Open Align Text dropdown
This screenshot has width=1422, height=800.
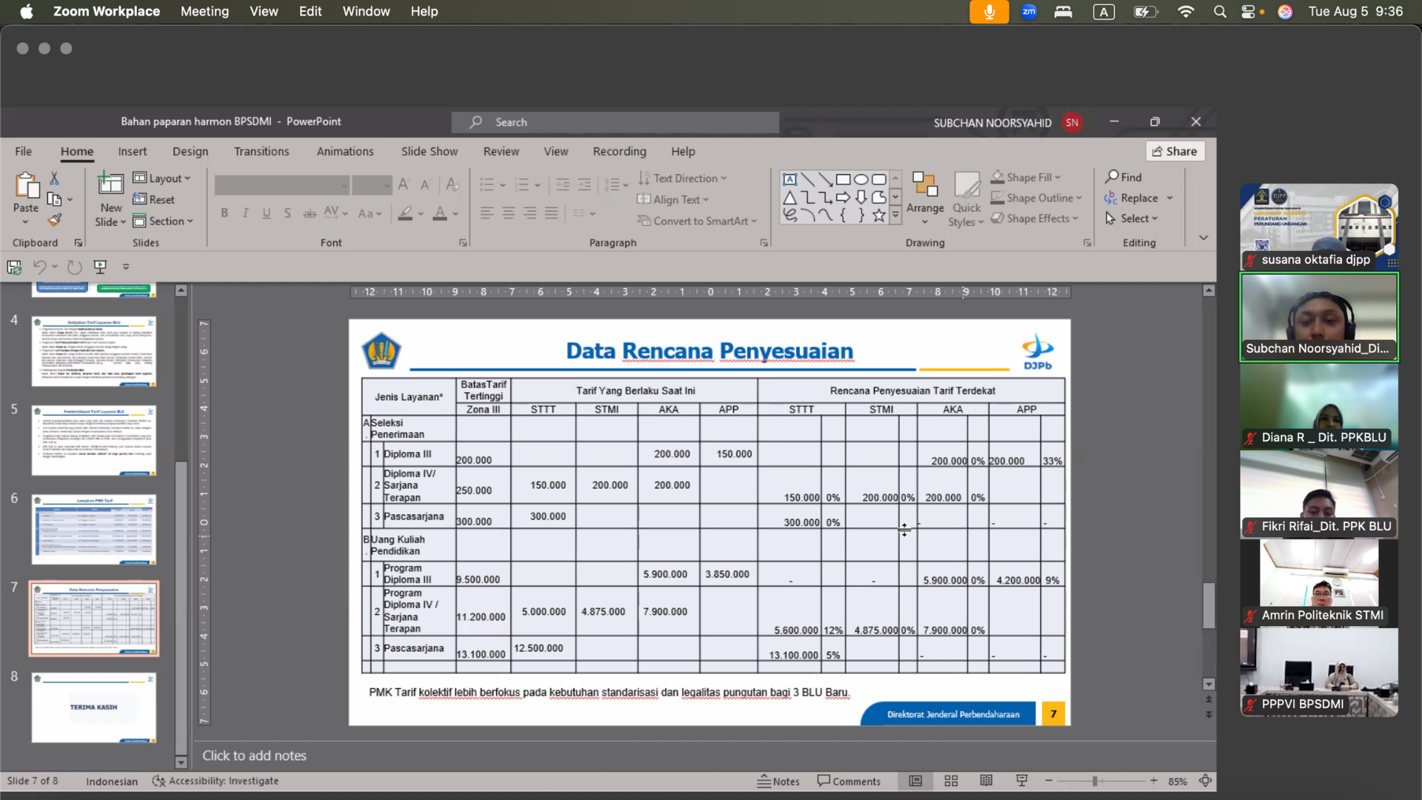[673, 199]
